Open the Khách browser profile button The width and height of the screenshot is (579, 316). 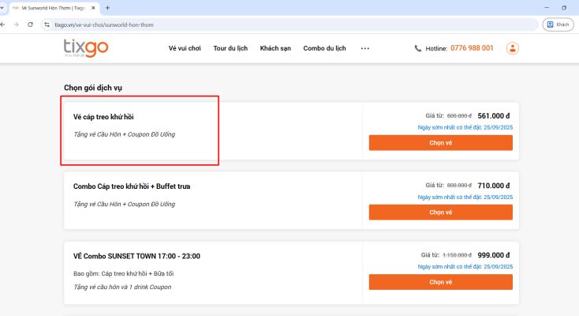[558, 24]
